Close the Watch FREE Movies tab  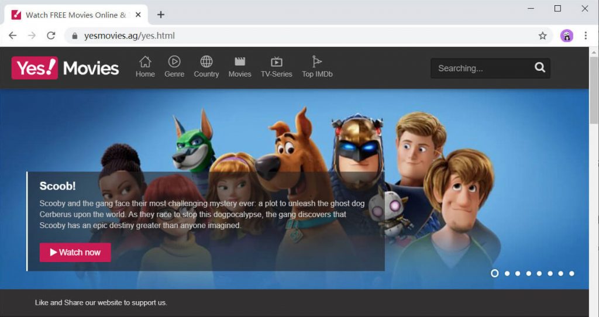[x=138, y=15]
